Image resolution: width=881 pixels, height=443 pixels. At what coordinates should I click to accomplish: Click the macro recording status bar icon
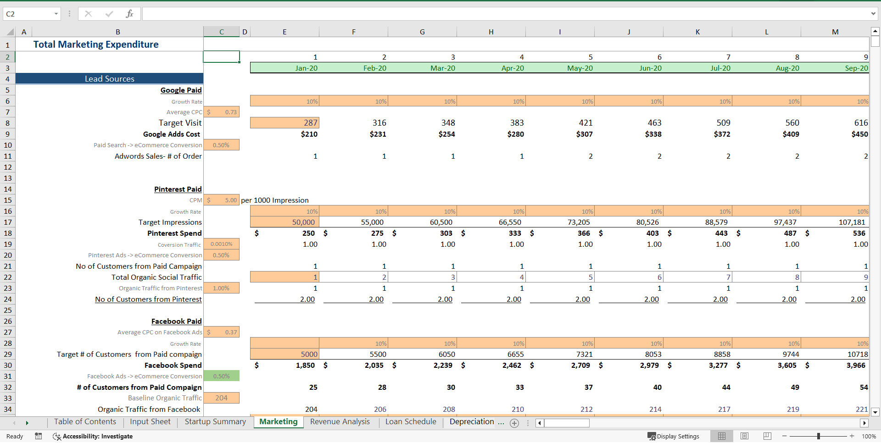point(39,436)
